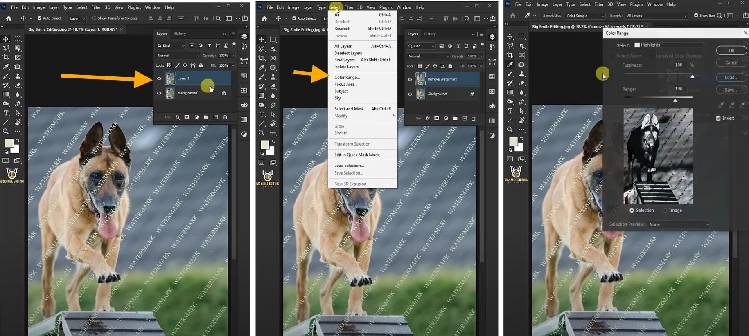Click OK in Color Range dialog
The image size is (749, 336).
[x=731, y=50]
